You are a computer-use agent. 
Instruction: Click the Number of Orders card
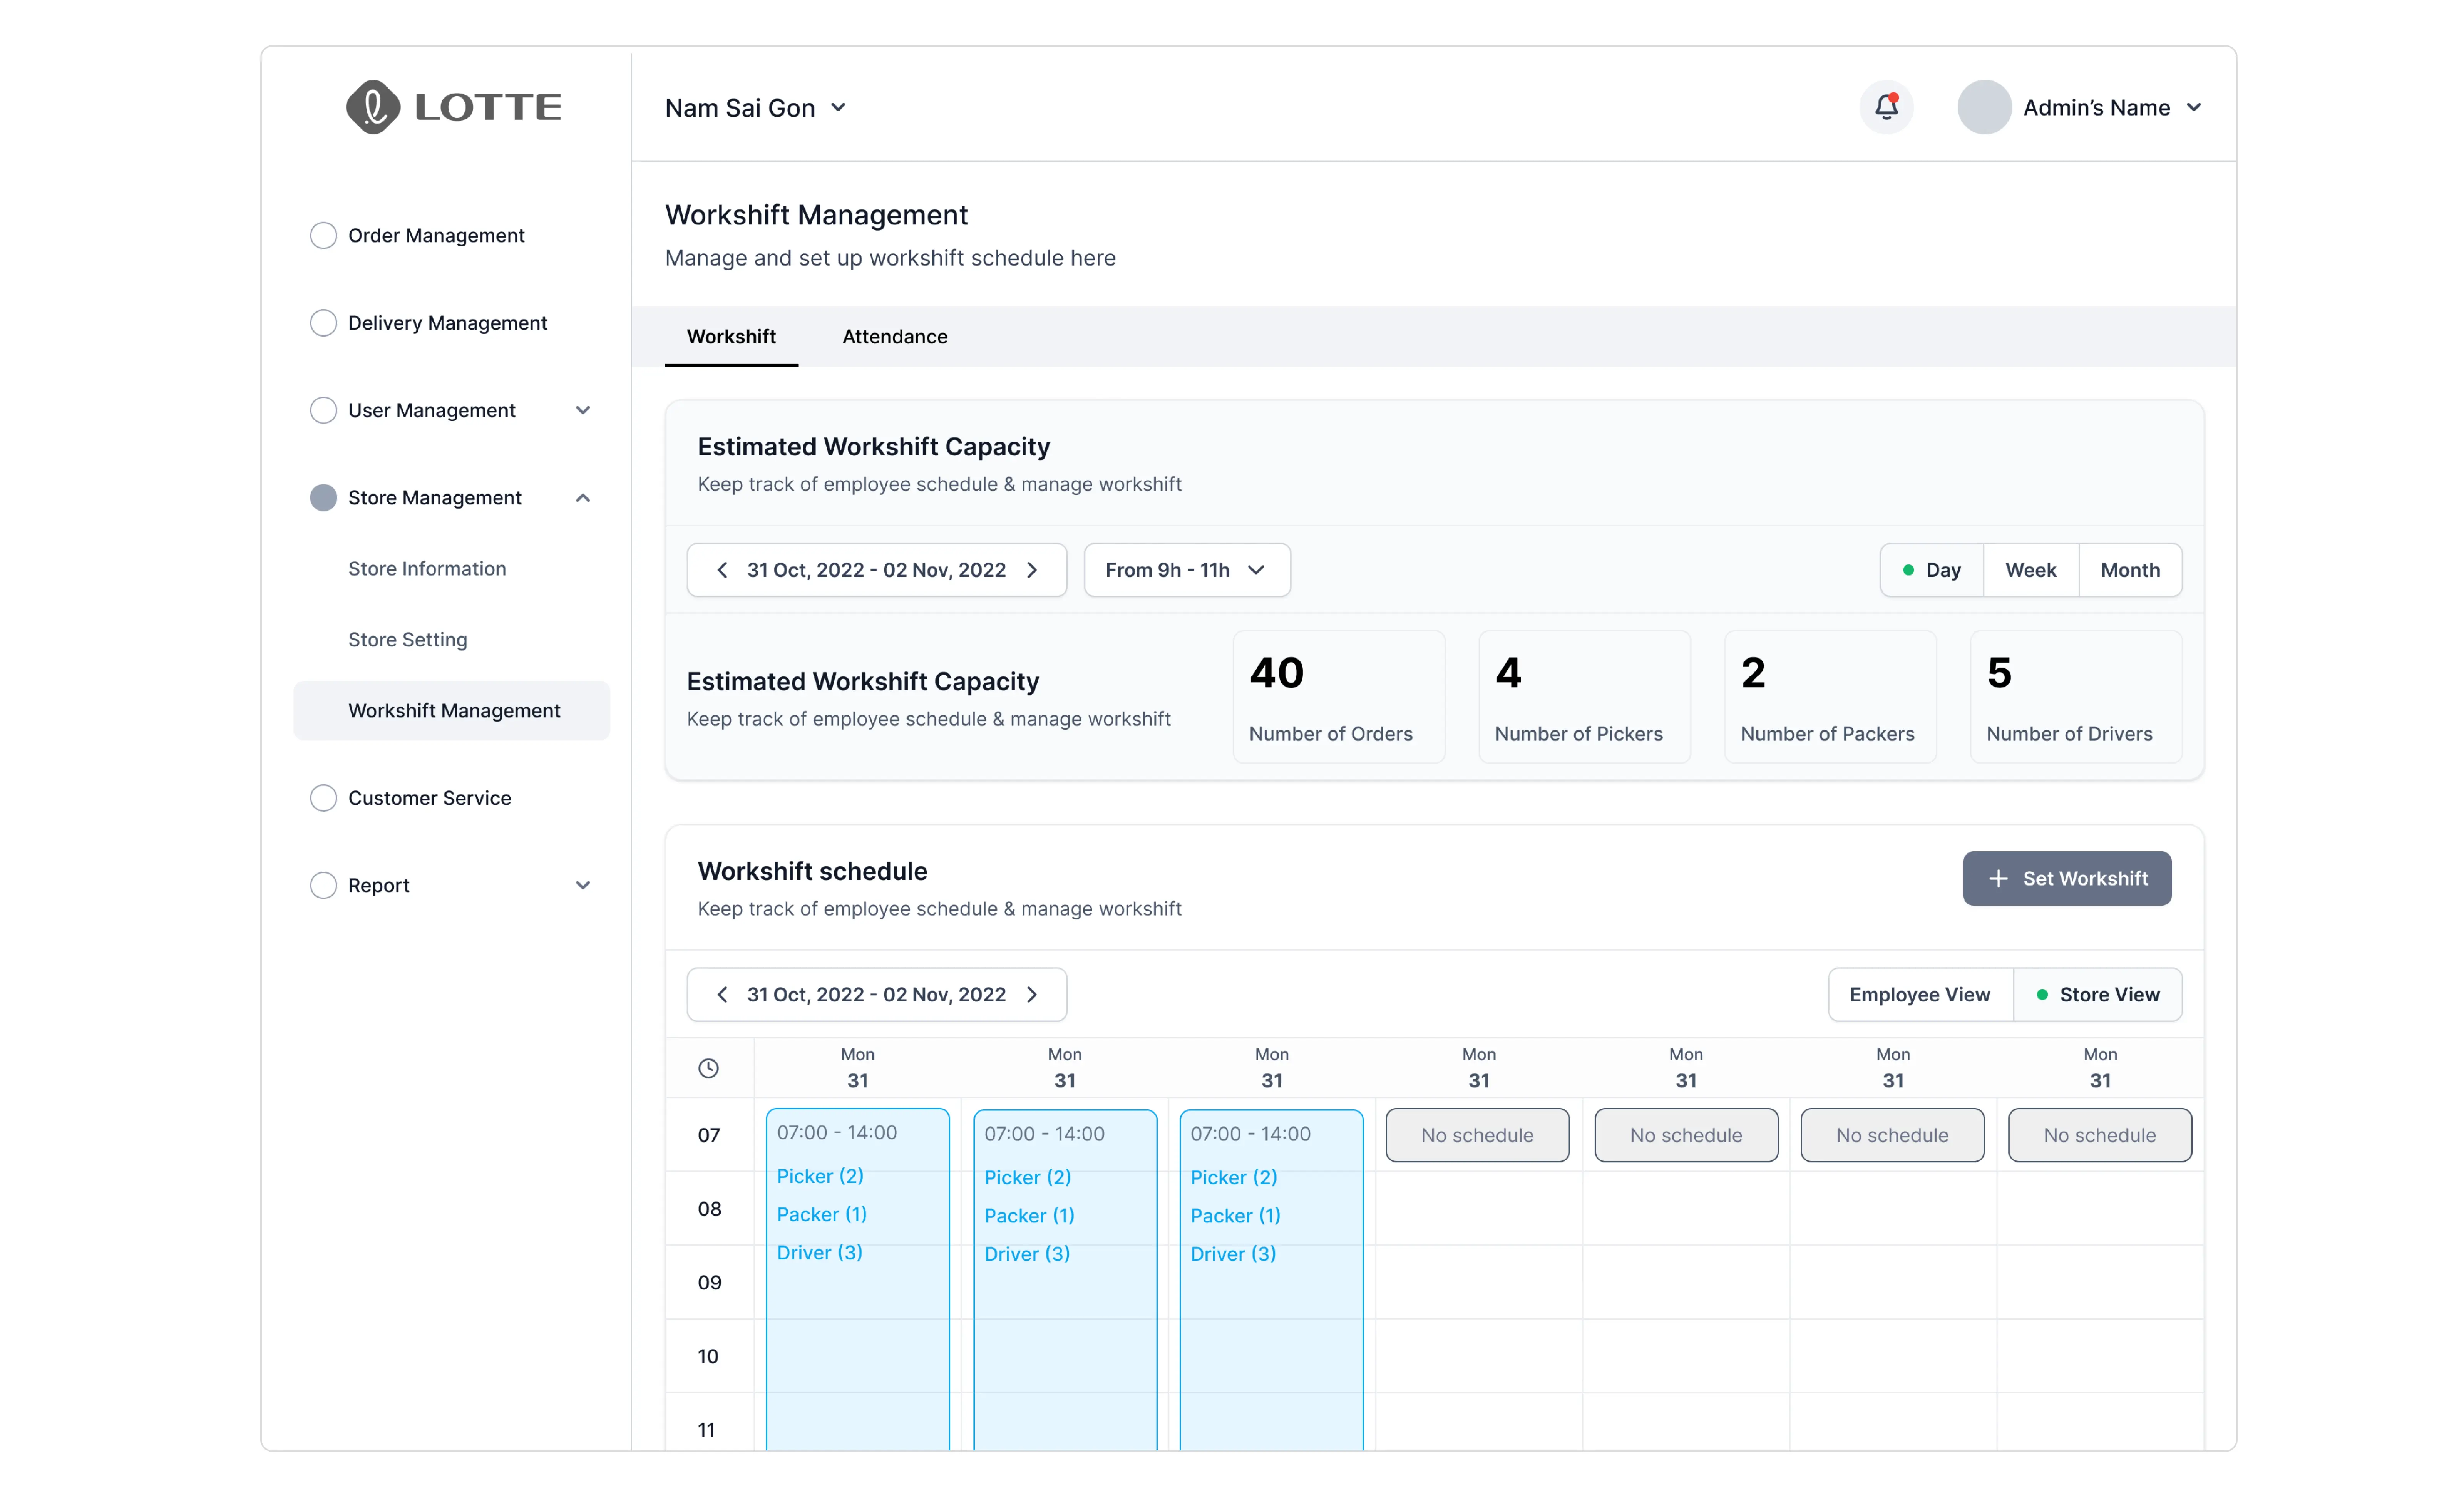1339,697
